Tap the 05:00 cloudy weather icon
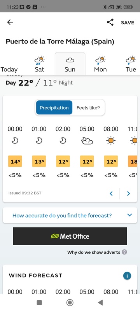The image size is (140, 311). (87, 141)
